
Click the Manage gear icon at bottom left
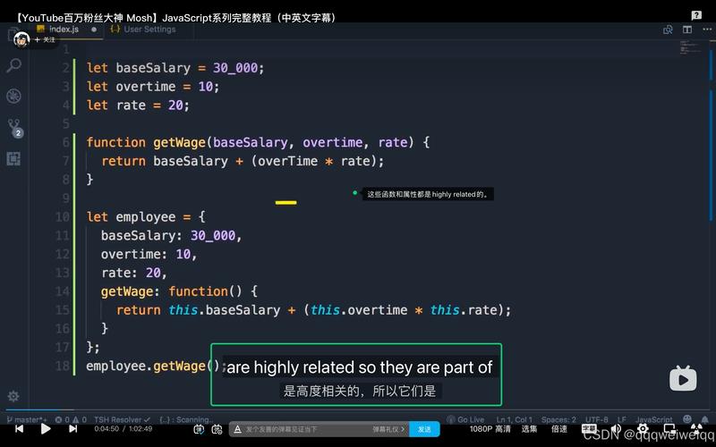pos(13,396)
